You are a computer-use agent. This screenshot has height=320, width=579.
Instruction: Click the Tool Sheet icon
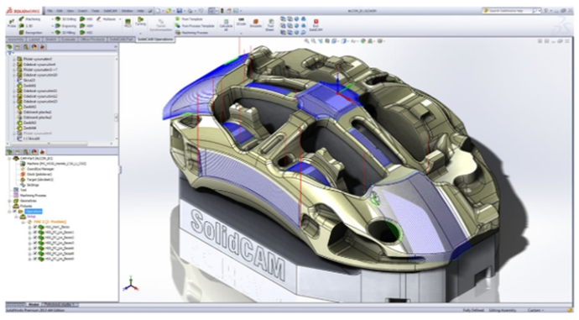[270, 24]
